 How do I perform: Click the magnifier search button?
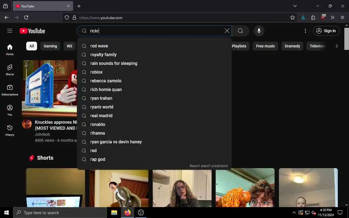click(x=240, y=31)
